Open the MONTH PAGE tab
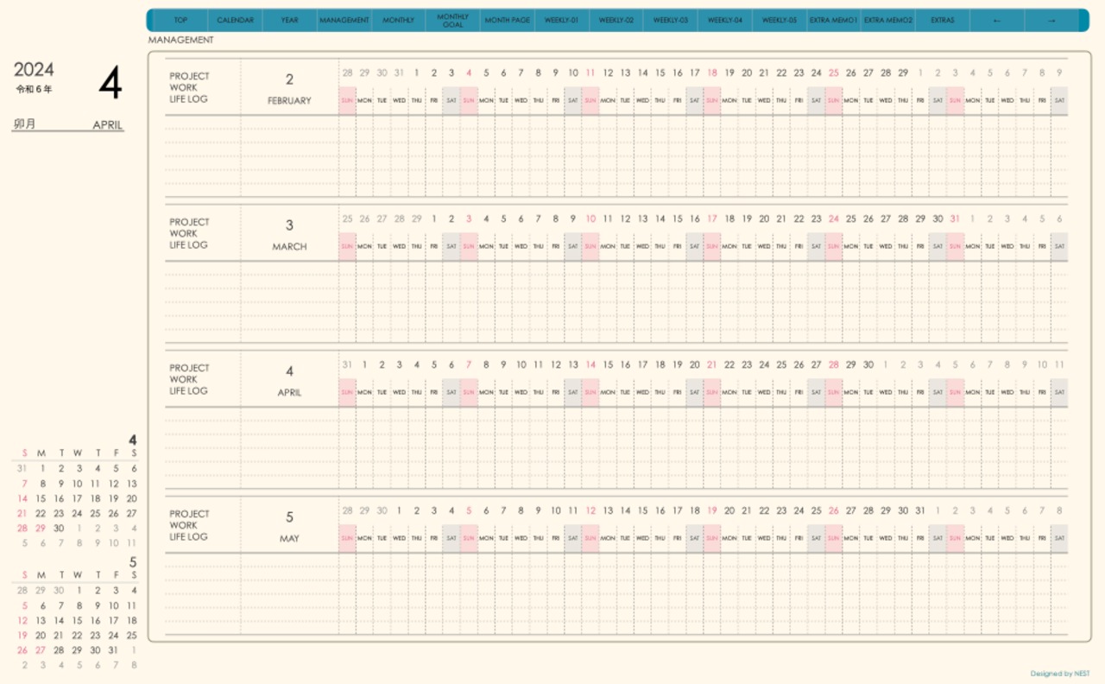The height and width of the screenshot is (684, 1105). pyautogui.click(x=507, y=20)
